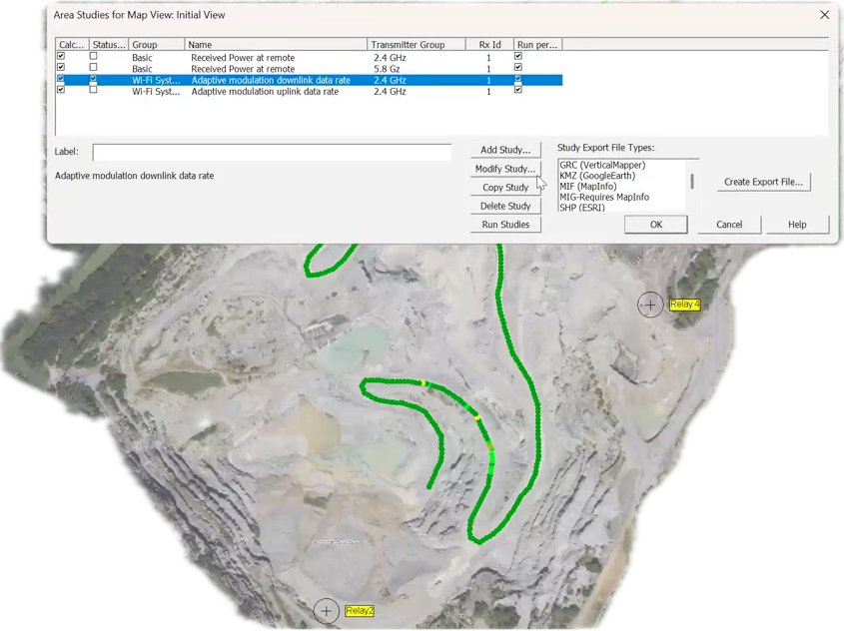Toggle Calc checkbox for 2.4 GHz Received Power

61,56
